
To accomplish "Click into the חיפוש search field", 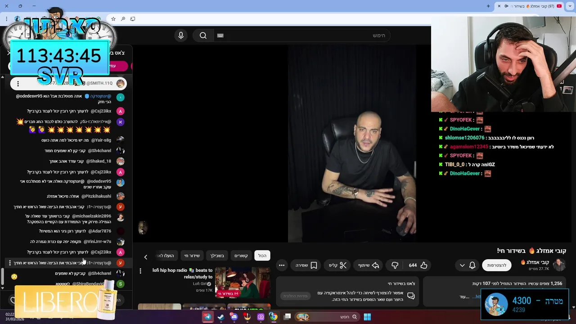I will (x=301, y=36).
